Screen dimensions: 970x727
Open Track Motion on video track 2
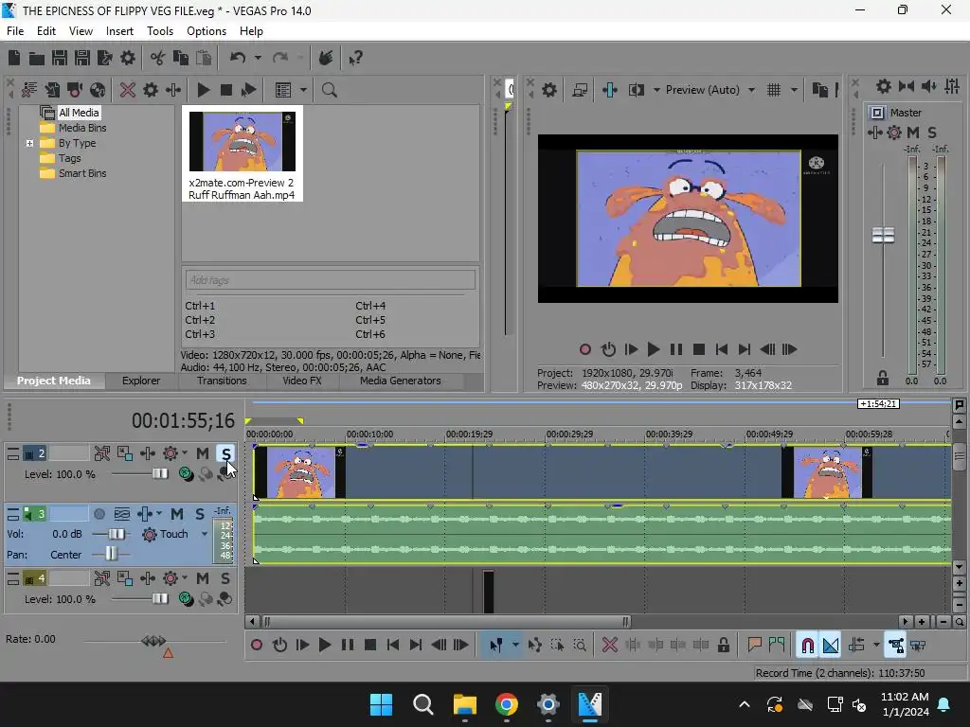point(125,453)
